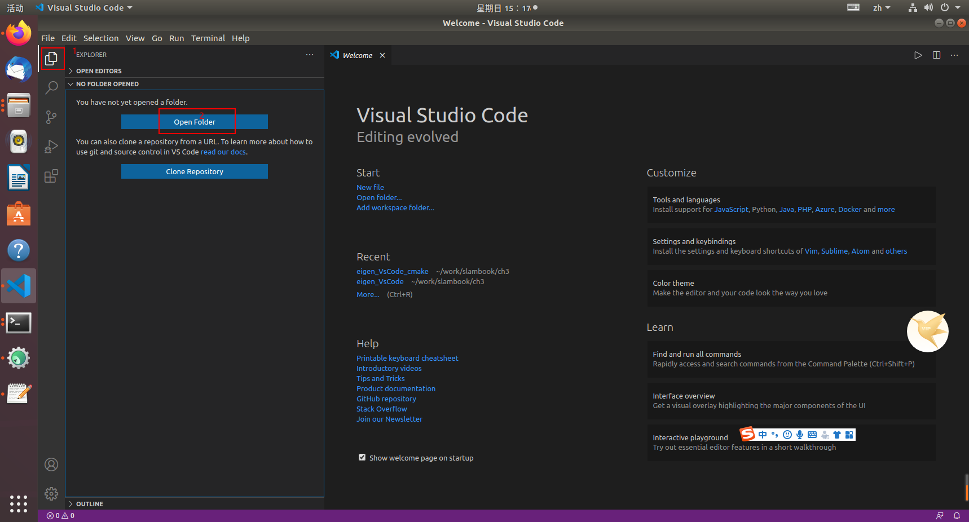Open Ubuntu Software from the dock
Screen dimensions: 969x522
pyautogui.click(x=19, y=214)
